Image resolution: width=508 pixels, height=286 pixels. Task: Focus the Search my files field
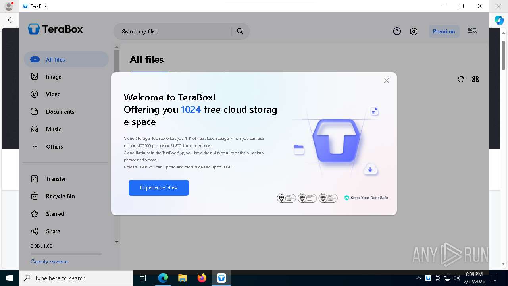pyautogui.click(x=172, y=31)
